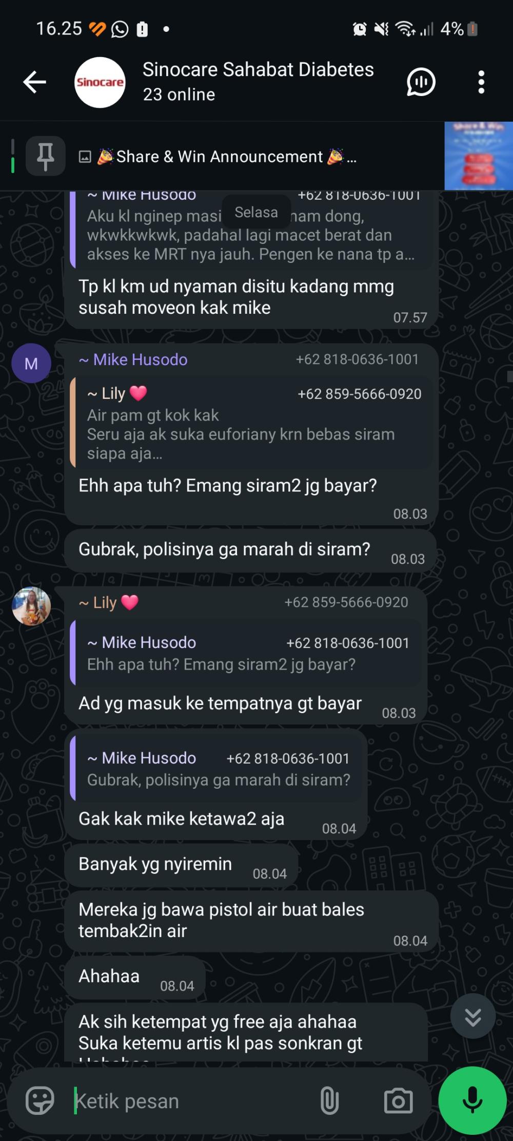Open the three-dot more options menu
The height and width of the screenshot is (1141, 513).
pos(481,82)
